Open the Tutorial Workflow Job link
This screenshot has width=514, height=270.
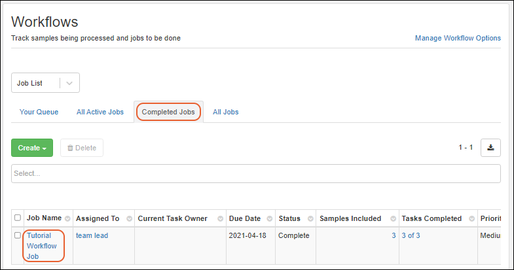(x=42, y=245)
